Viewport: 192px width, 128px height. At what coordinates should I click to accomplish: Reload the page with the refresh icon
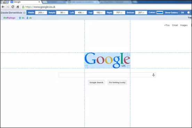click(13, 7)
